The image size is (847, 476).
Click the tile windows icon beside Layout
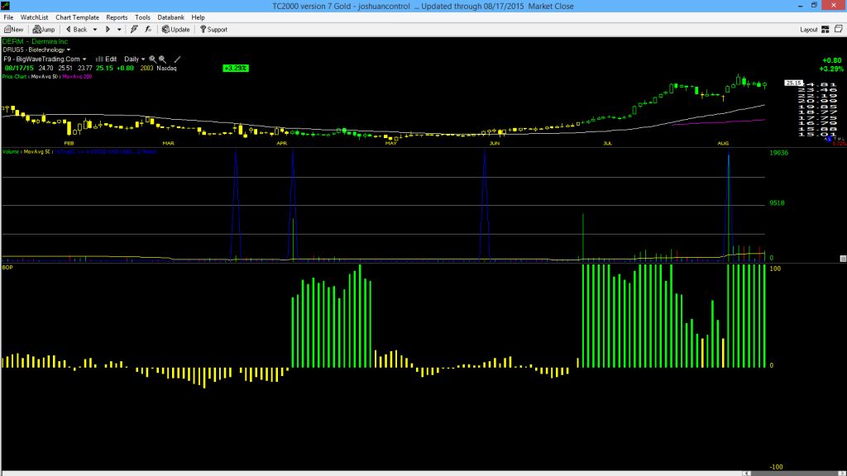(x=839, y=29)
